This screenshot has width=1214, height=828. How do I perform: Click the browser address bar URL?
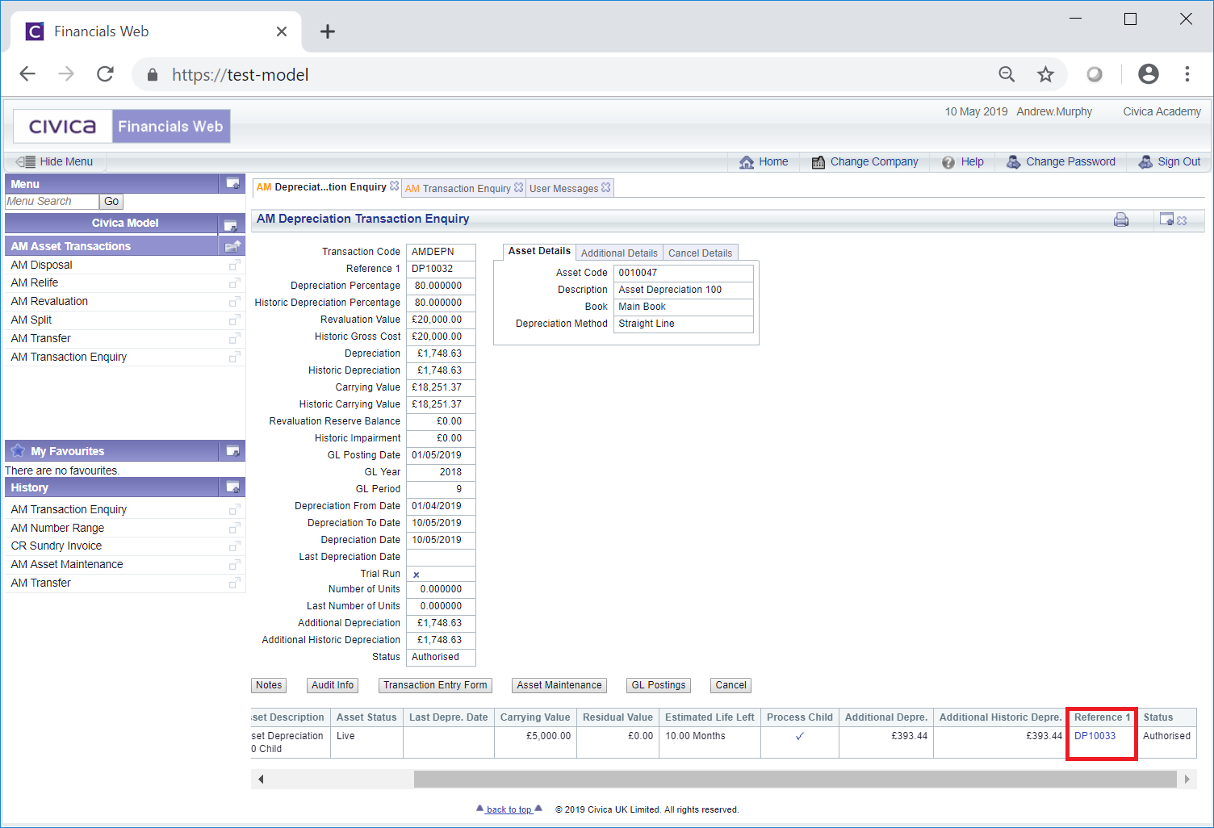point(240,75)
